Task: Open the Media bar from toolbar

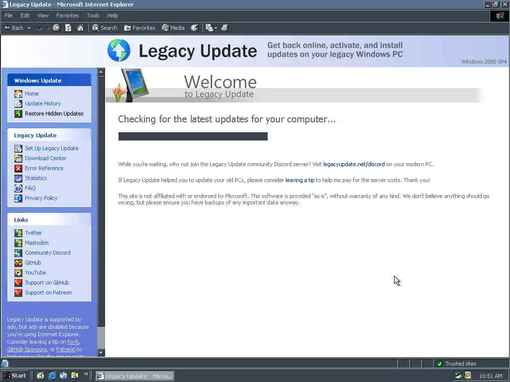Action: (x=173, y=28)
